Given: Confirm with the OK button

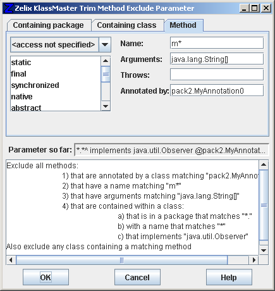Looking at the screenshot, I should pyautogui.click(x=46, y=277).
